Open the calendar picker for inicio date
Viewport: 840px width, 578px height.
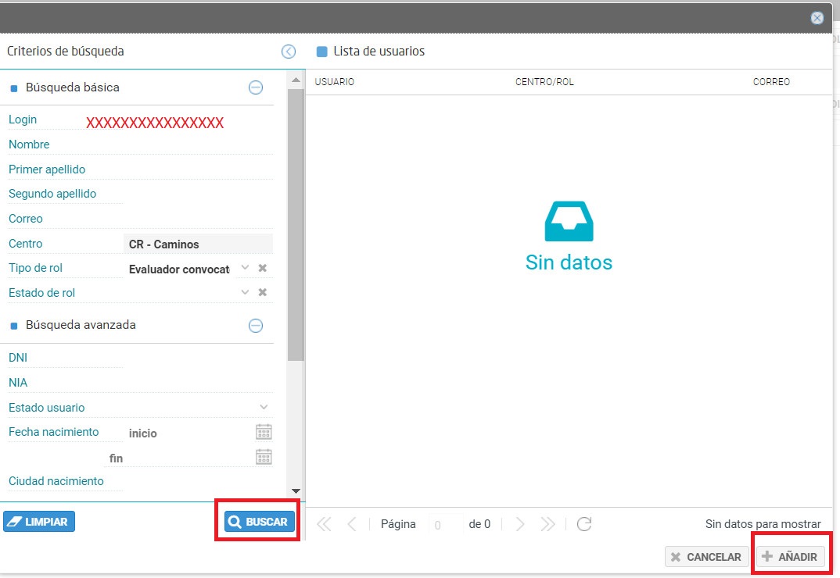coord(264,431)
